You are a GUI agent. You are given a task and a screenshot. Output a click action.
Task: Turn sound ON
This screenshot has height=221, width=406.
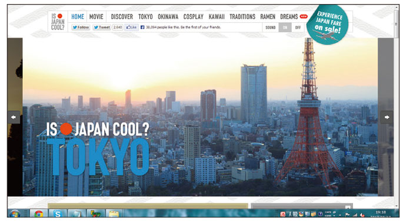coord(285,28)
